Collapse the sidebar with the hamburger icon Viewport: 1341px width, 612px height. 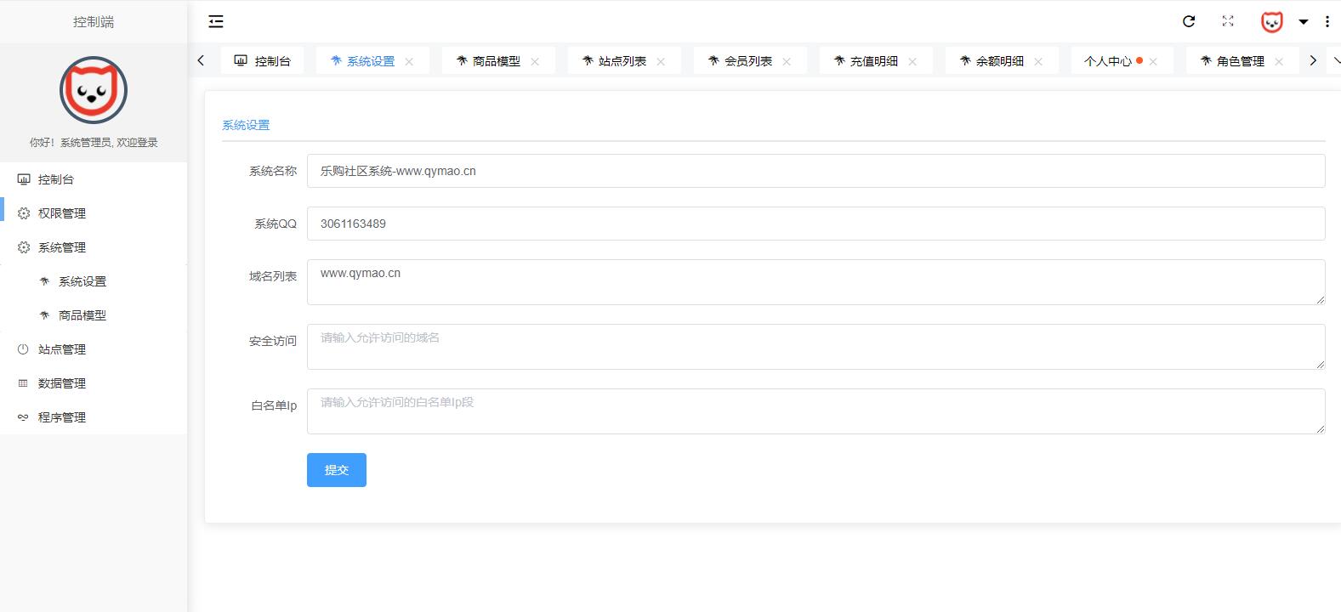216,21
